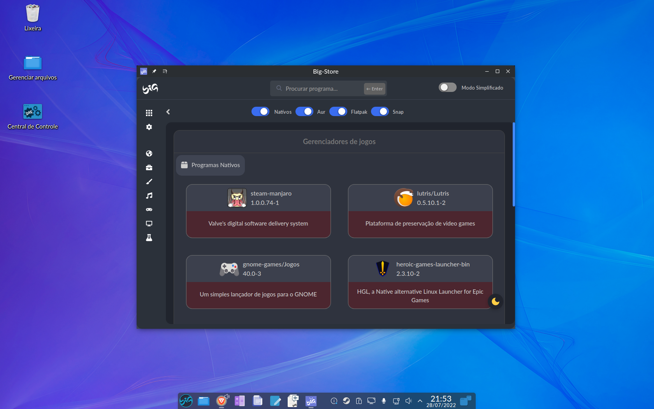The height and width of the screenshot is (409, 654).
Task: Click the titlebar window options icon
Action: click(x=165, y=71)
